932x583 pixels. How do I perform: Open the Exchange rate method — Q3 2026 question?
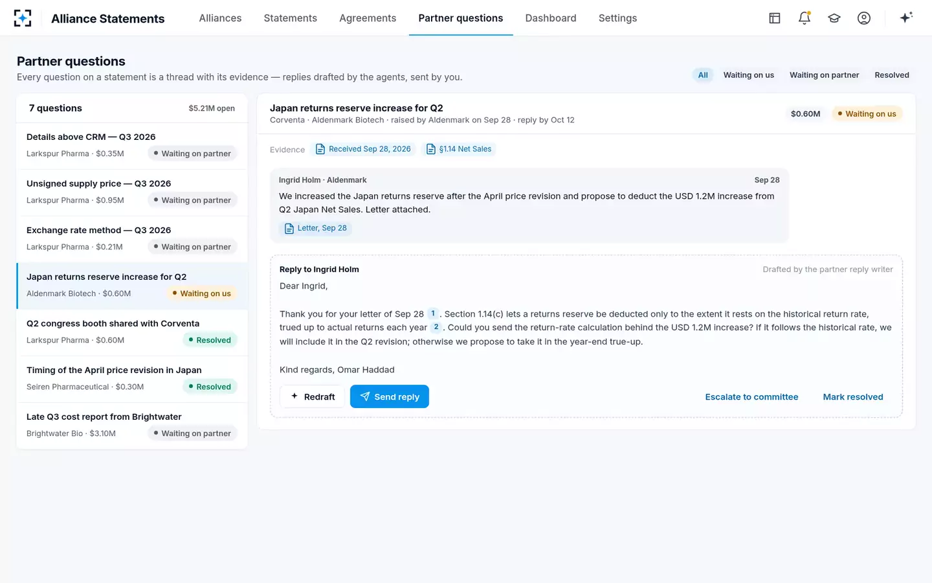pos(132,239)
